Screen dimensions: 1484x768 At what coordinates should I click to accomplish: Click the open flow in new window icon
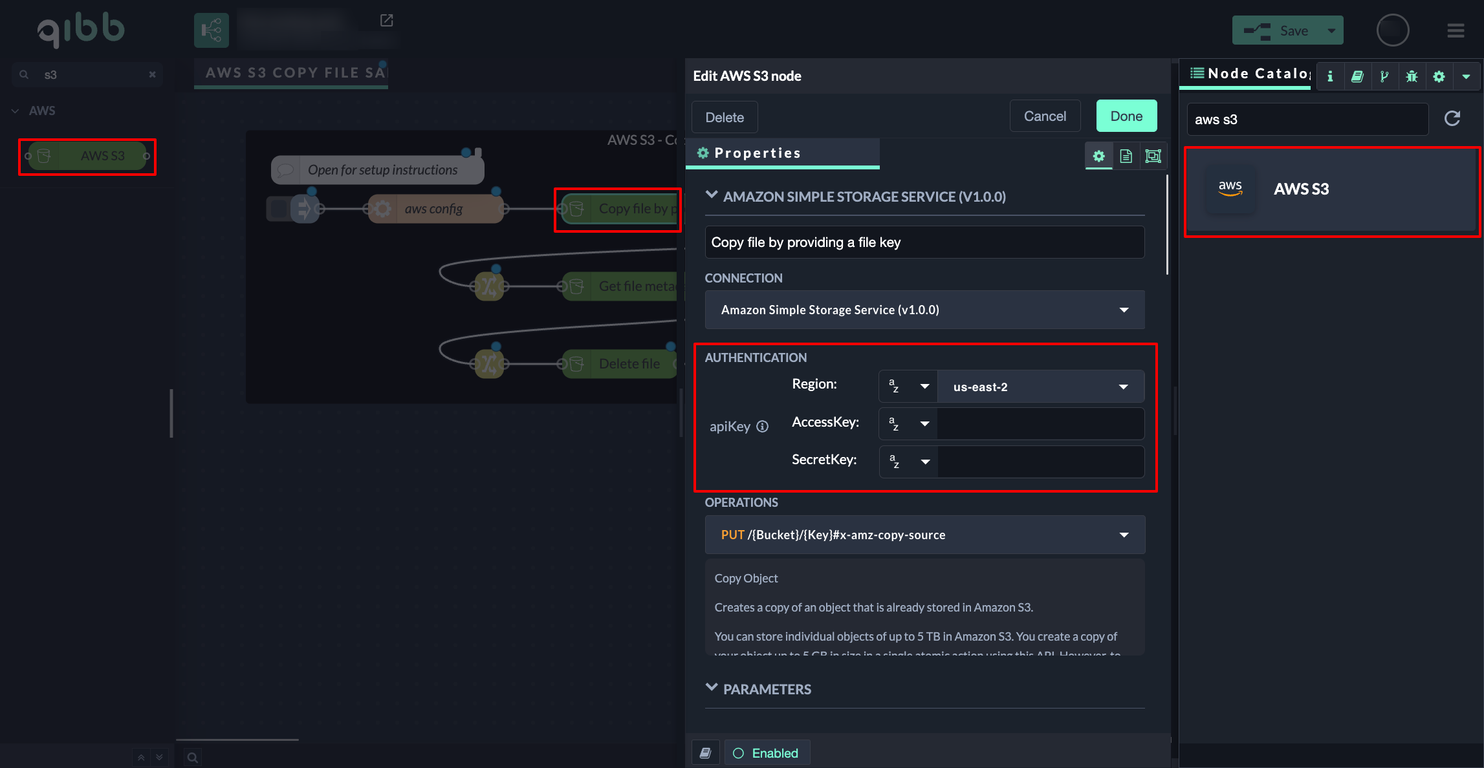[386, 21]
